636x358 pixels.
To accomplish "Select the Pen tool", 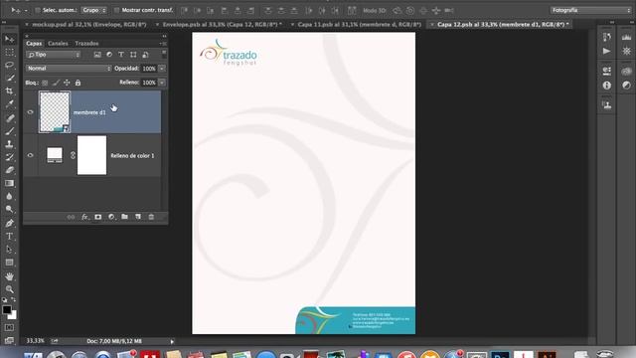I will (x=9, y=223).
